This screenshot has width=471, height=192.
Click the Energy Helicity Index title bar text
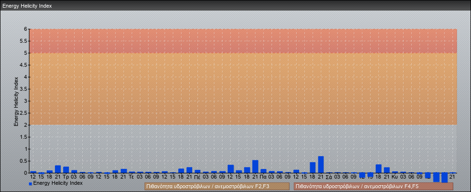click(x=27, y=6)
